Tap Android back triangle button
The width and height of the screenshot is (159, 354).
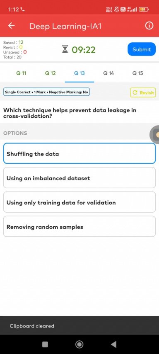point(114,344)
